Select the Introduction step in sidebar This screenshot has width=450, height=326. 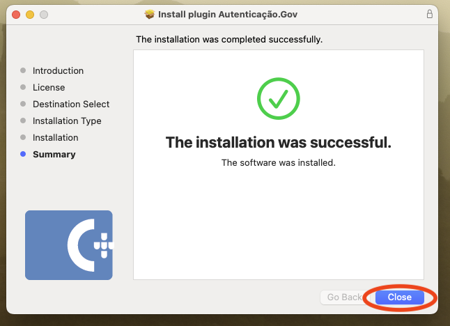[x=58, y=70]
